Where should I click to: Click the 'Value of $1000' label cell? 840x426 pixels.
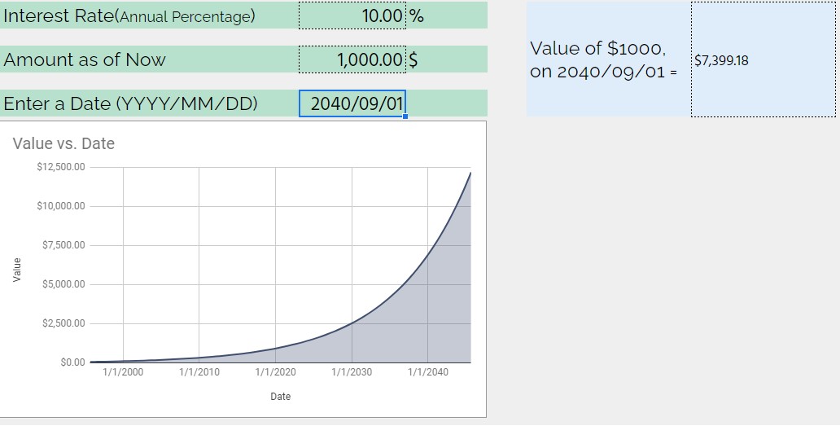[609, 59]
